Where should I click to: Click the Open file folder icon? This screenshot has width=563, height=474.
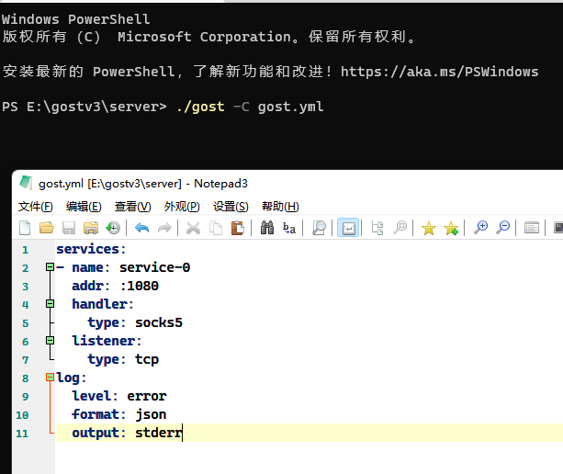tap(46, 228)
